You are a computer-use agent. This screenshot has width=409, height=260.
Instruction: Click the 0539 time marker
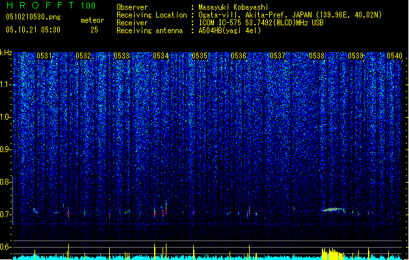(x=356, y=56)
